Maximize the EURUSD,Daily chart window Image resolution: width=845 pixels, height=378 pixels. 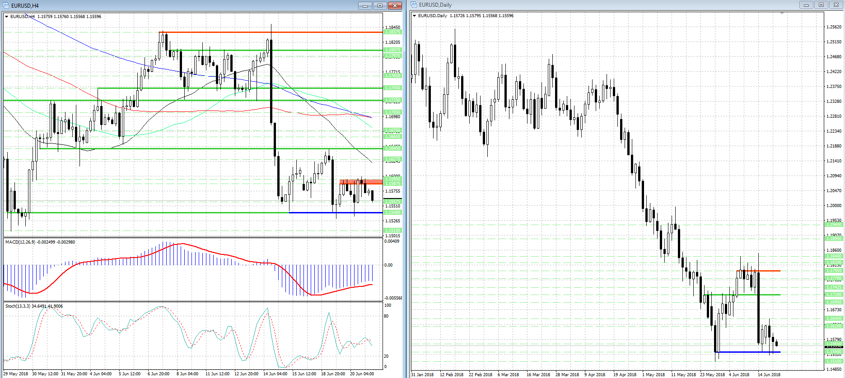821,5
